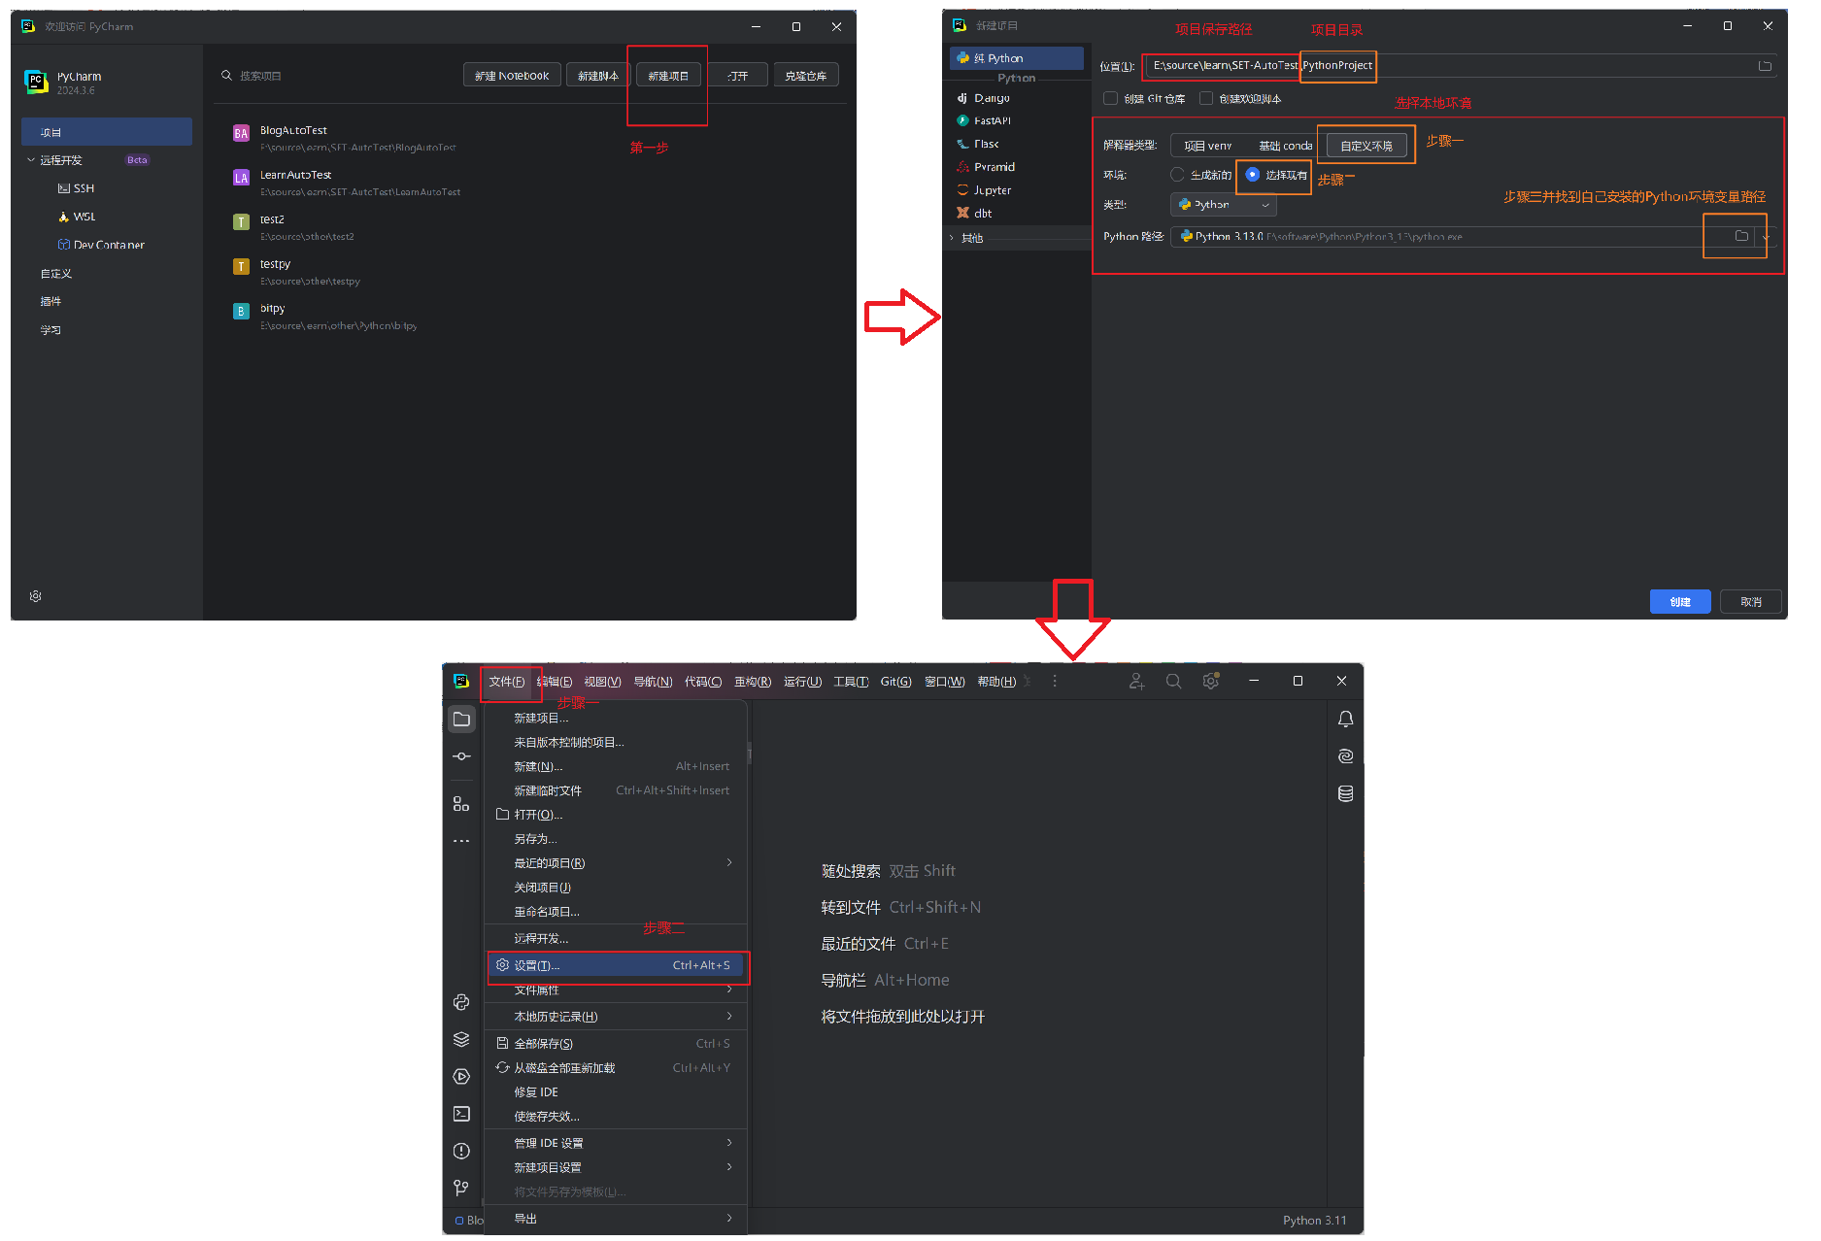Show more tool windows via three-dot icon
This screenshot has height=1241, width=1821.
click(461, 841)
